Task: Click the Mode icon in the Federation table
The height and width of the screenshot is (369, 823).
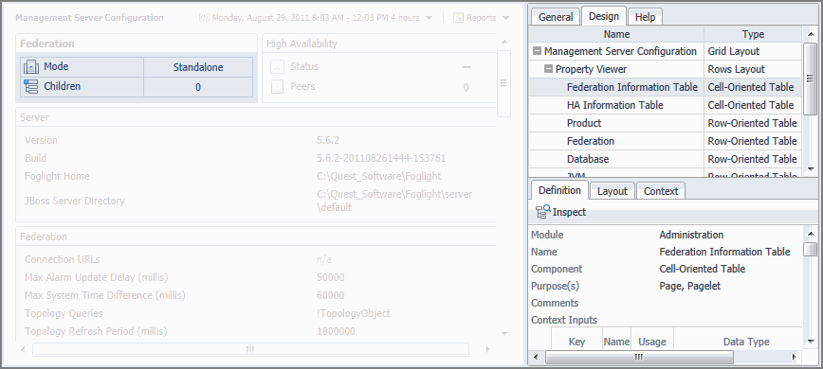Action: pyautogui.click(x=31, y=67)
